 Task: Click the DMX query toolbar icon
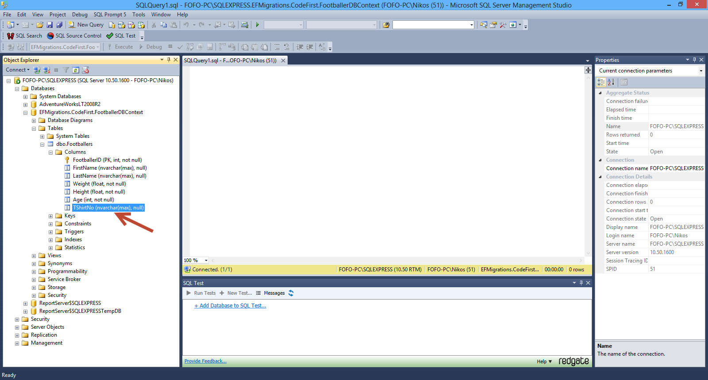pos(131,25)
